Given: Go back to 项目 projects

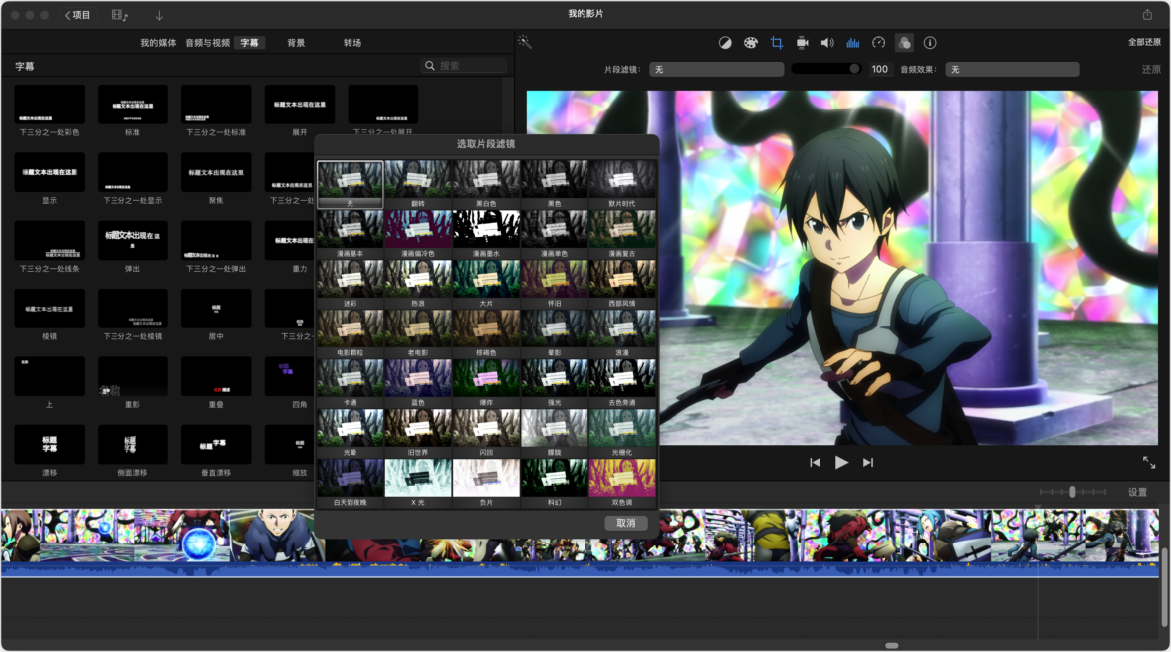Looking at the screenshot, I should point(77,15).
